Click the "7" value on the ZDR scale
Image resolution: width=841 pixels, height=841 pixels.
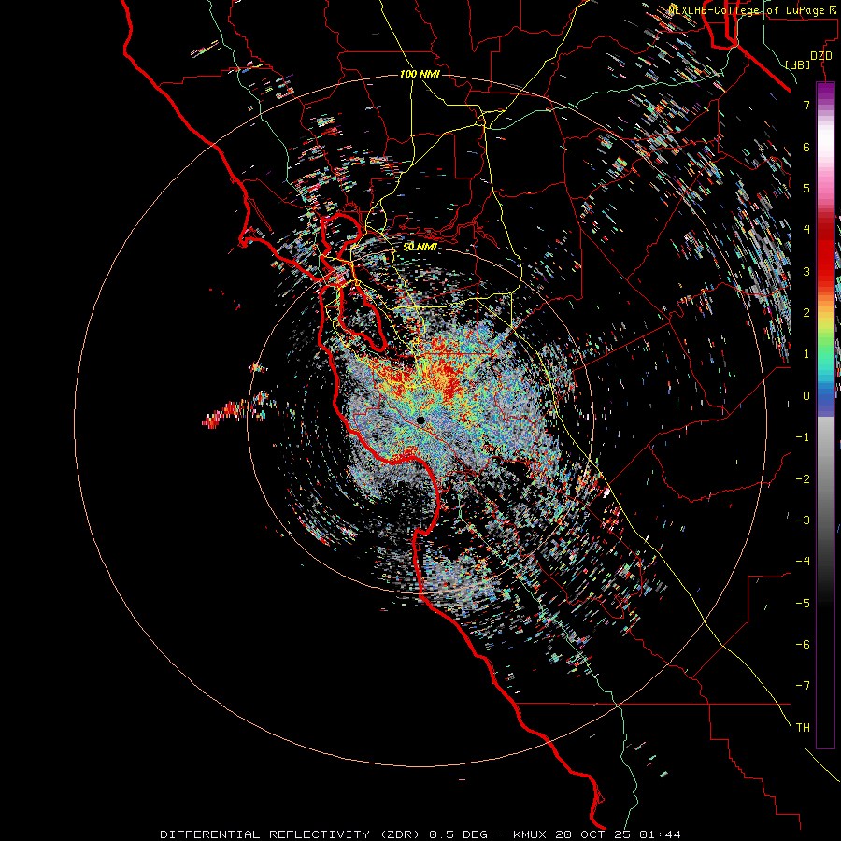(x=806, y=105)
